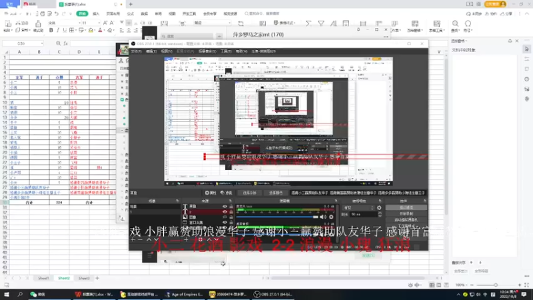Viewport: 533px width, 300px height.
Task: Open the OBS source properties button 属性
Action: point(211,193)
